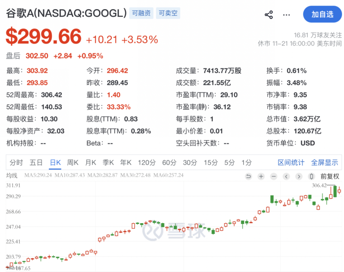Zoom in chart with plus icon
The height and width of the screenshot is (272, 344).
point(261,176)
